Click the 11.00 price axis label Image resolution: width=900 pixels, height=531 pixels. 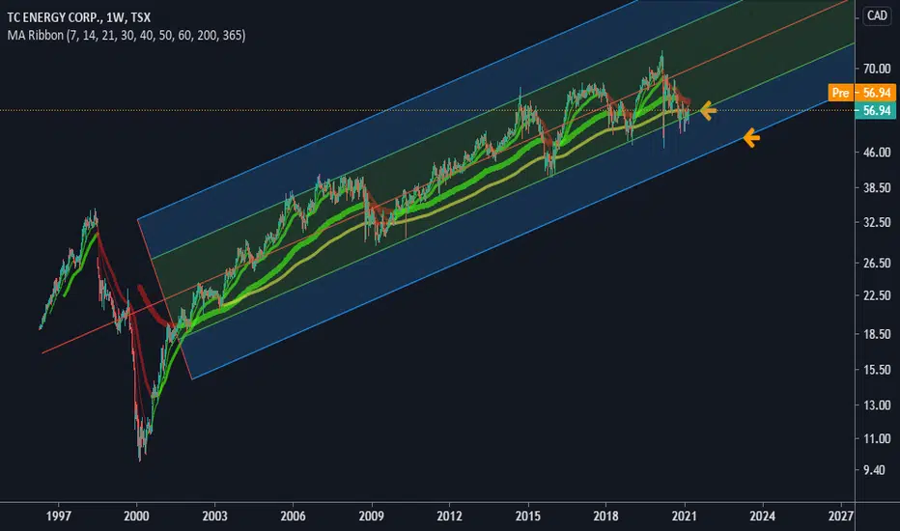(x=877, y=438)
